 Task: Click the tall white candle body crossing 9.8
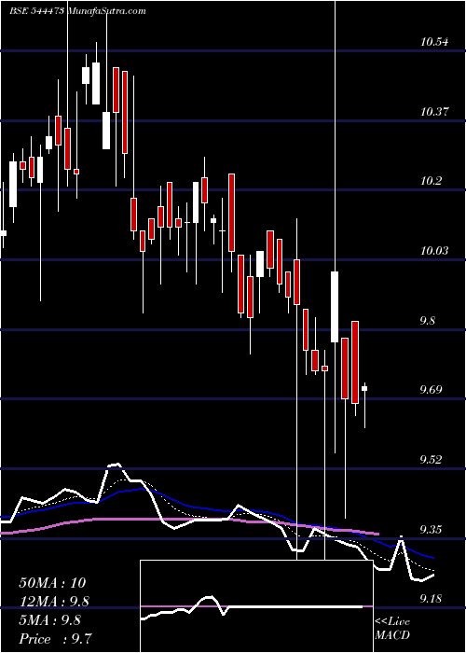tap(335, 307)
